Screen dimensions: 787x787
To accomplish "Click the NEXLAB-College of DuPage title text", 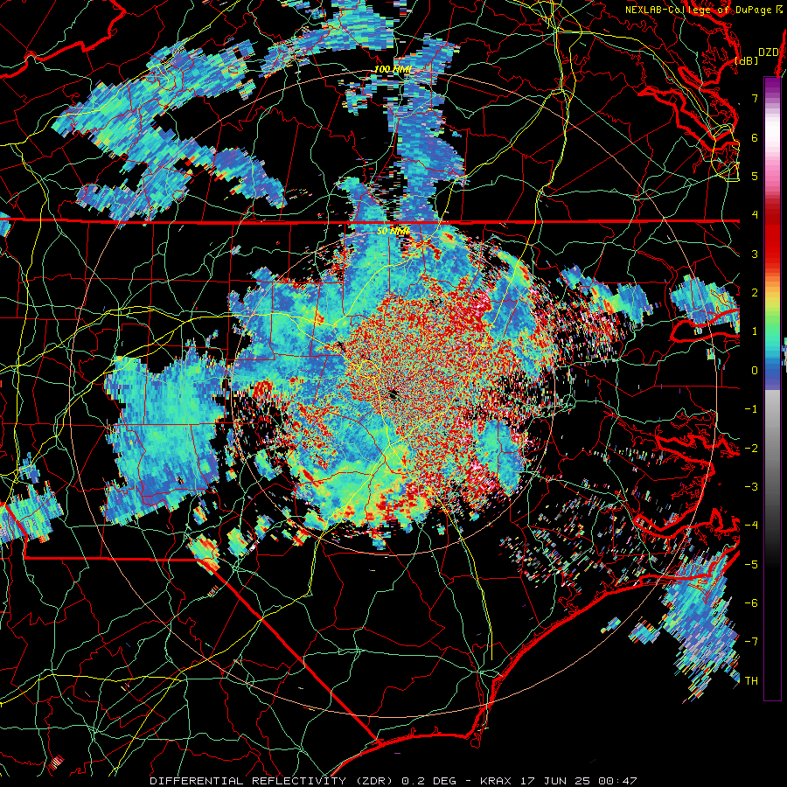I will coord(698,10).
